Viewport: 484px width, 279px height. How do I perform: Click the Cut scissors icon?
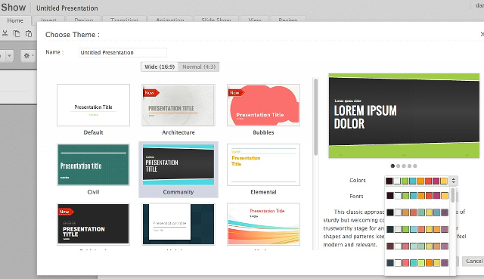pos(5,33)
